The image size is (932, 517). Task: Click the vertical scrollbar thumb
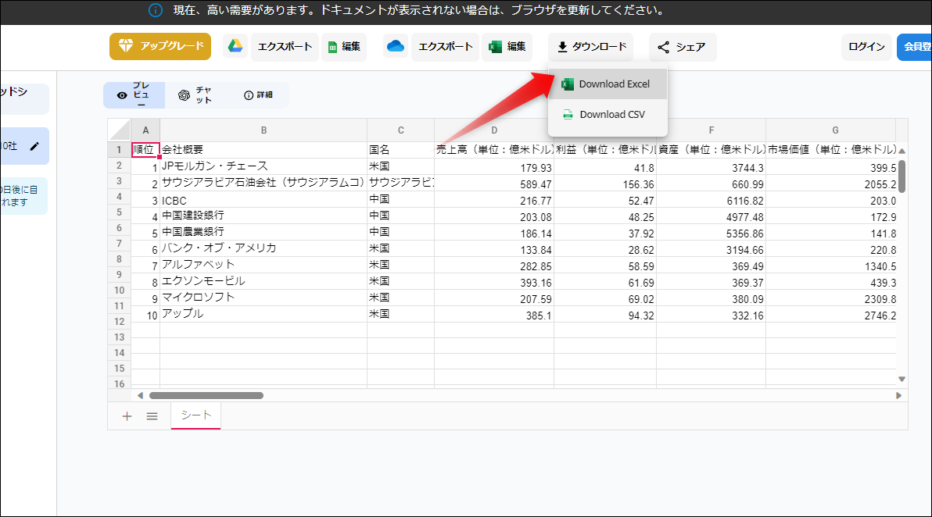tap(902, 176)
